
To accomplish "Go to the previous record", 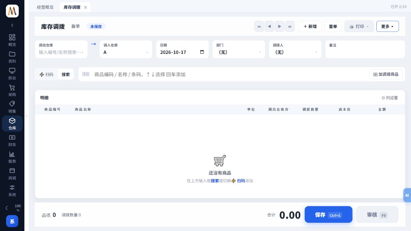I will [269, 26].
